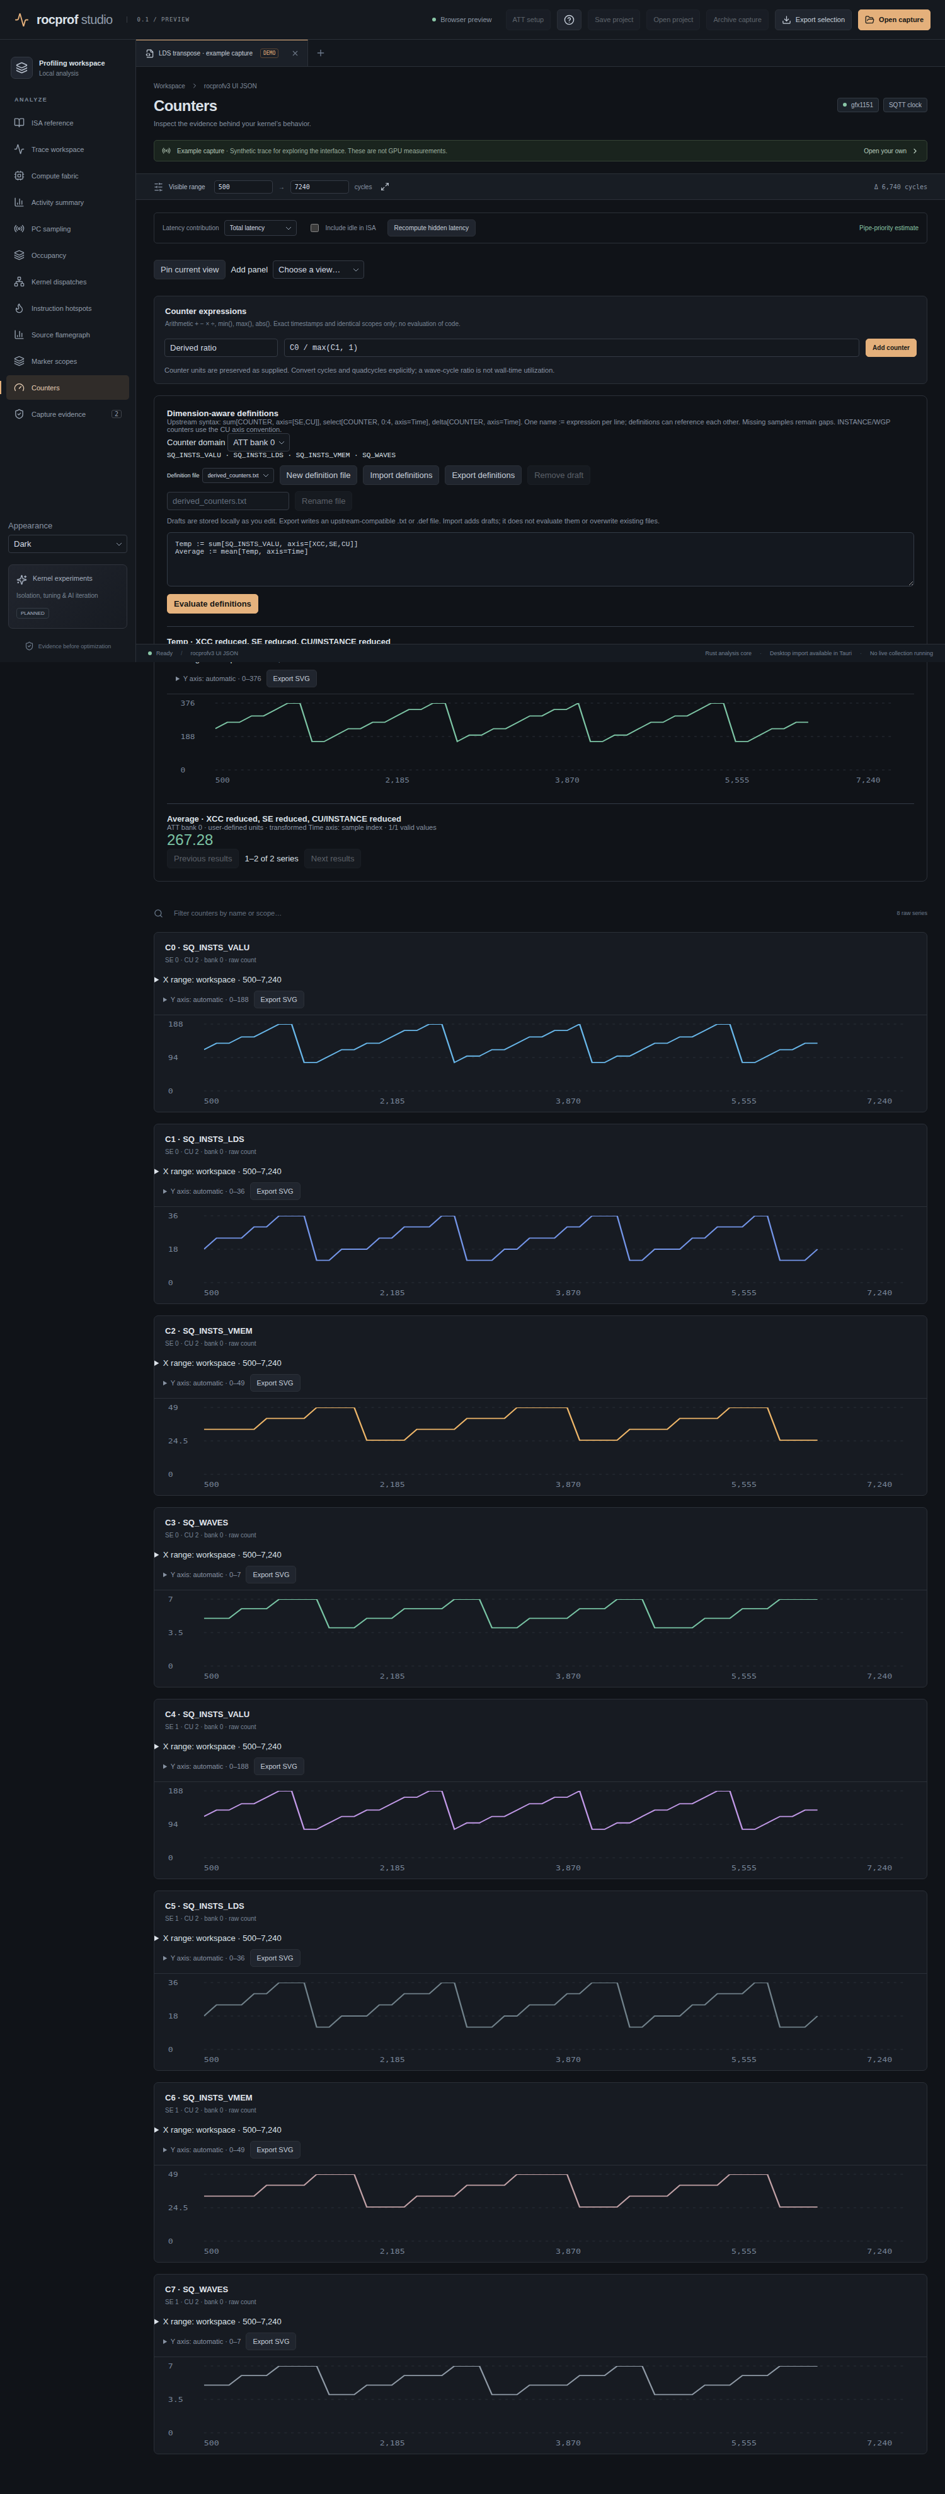Select PC sampling in sidebar
The image size is (945, 2494).
click(x=67, y=228)
